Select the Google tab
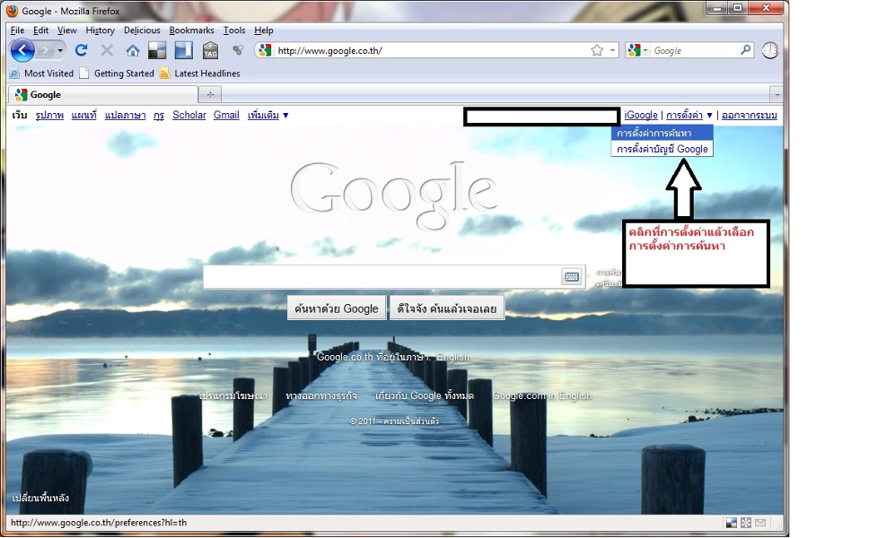The width and height of the screenshot is (877, 538). [x=103, y=94]
